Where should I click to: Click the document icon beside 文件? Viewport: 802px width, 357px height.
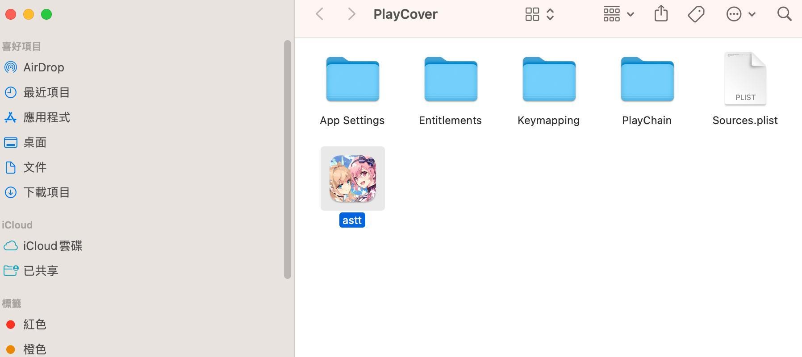(x=11, y=167)
